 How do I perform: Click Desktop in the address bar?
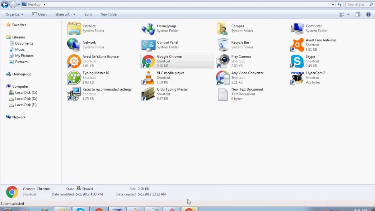point(34,4)
